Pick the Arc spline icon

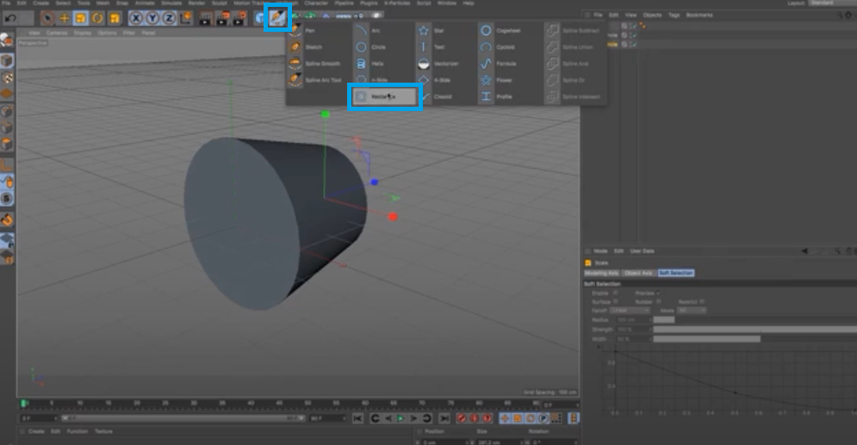tap(361, 31)
